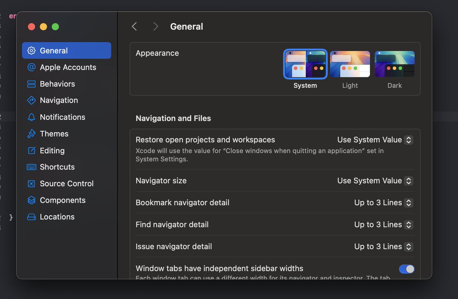Click the Locations drive icon
The height and width of the screenshot is (299, 458).
pyautogui.click(x=32, y=217)
